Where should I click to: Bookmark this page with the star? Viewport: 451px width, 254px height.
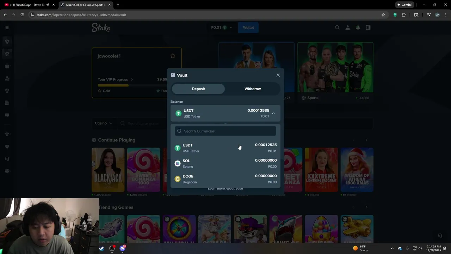click(383, 15)
